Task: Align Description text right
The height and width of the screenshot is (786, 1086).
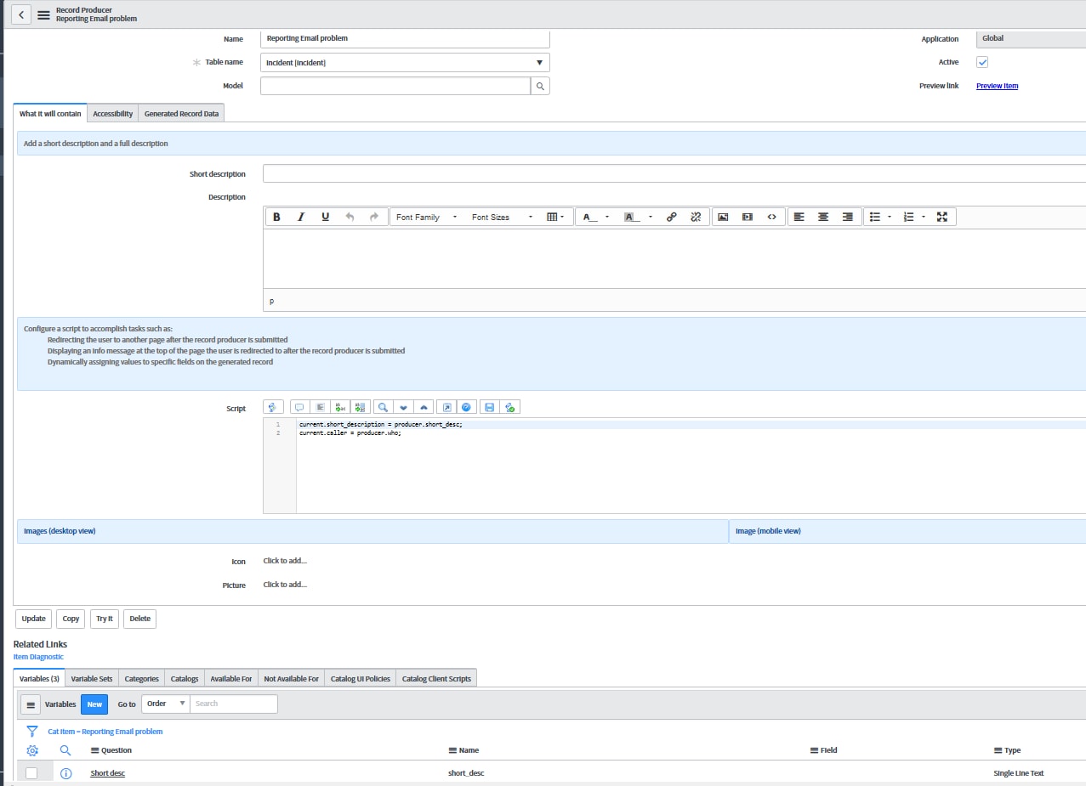Action: click(848, 217)
